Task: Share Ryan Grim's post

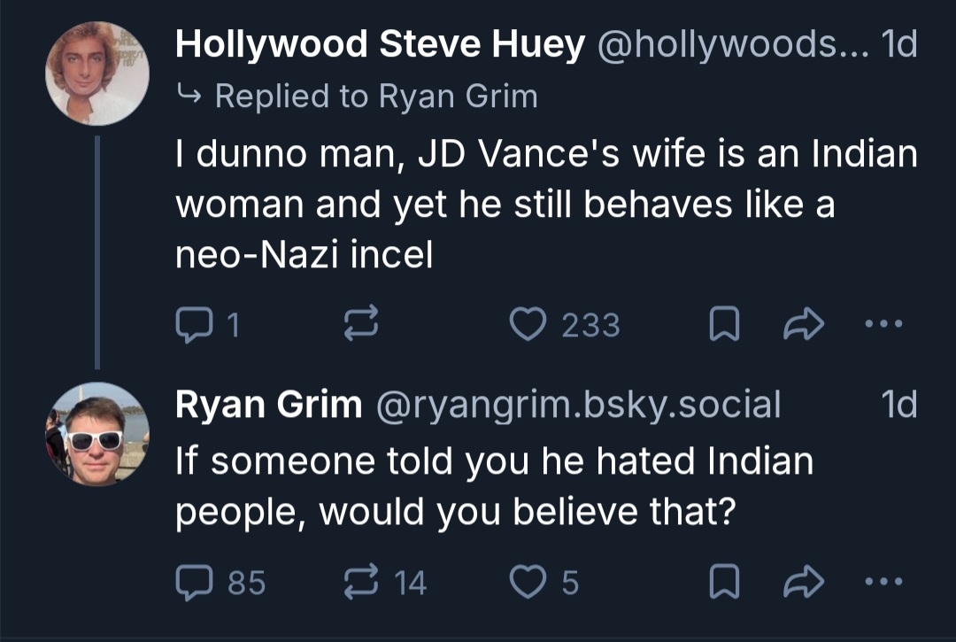Action: pyautogui.click(x=801, y=582)
